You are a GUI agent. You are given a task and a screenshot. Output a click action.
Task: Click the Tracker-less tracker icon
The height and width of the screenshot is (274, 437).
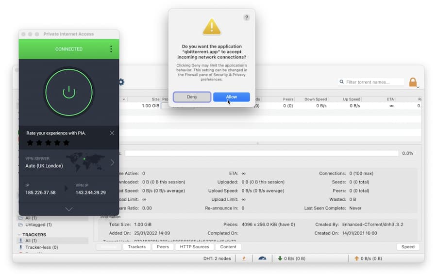[x=20, y=247]
